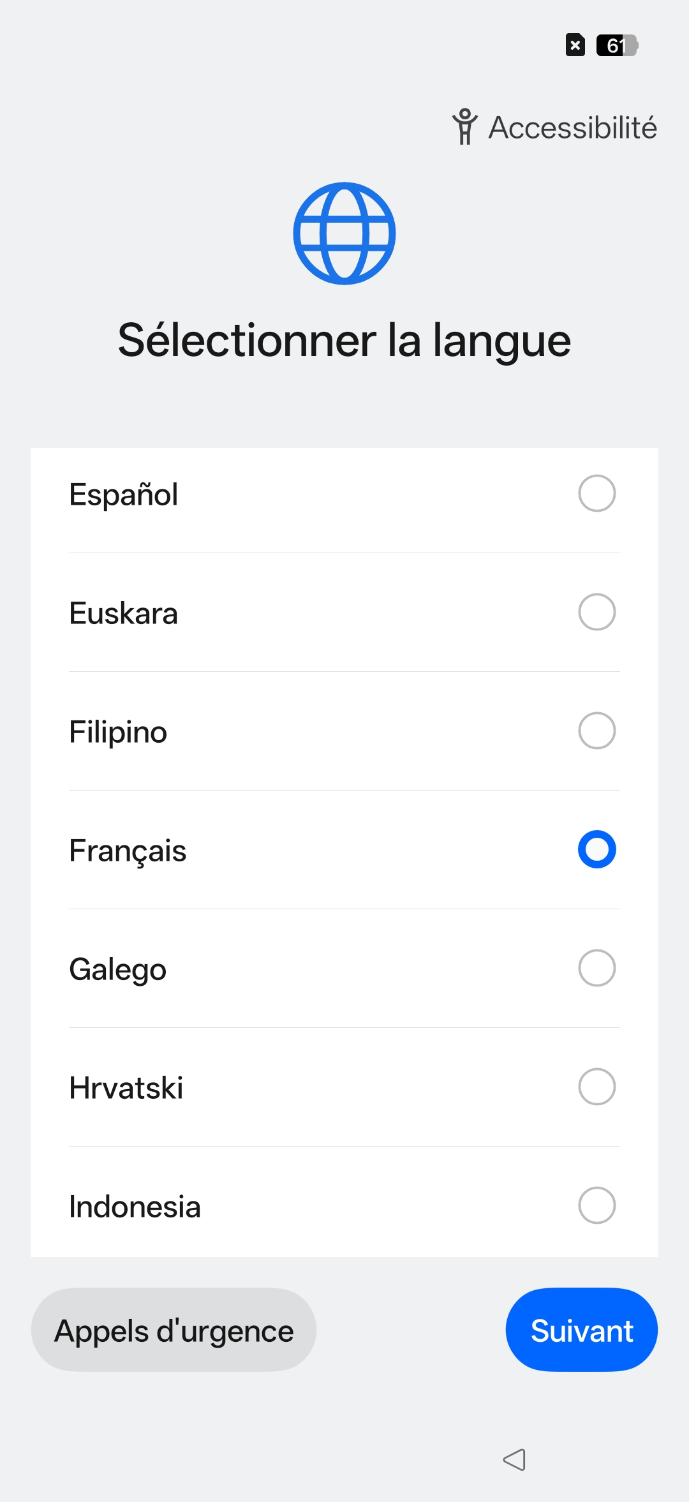Viewport: 689px width, 1502px height.
Task: Open the Accessibilité link
Action: tap(572, 128)
